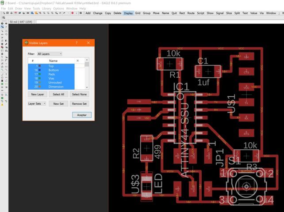
Task: Click the orange Run ULP icon
Action: [x=36, y=13]
